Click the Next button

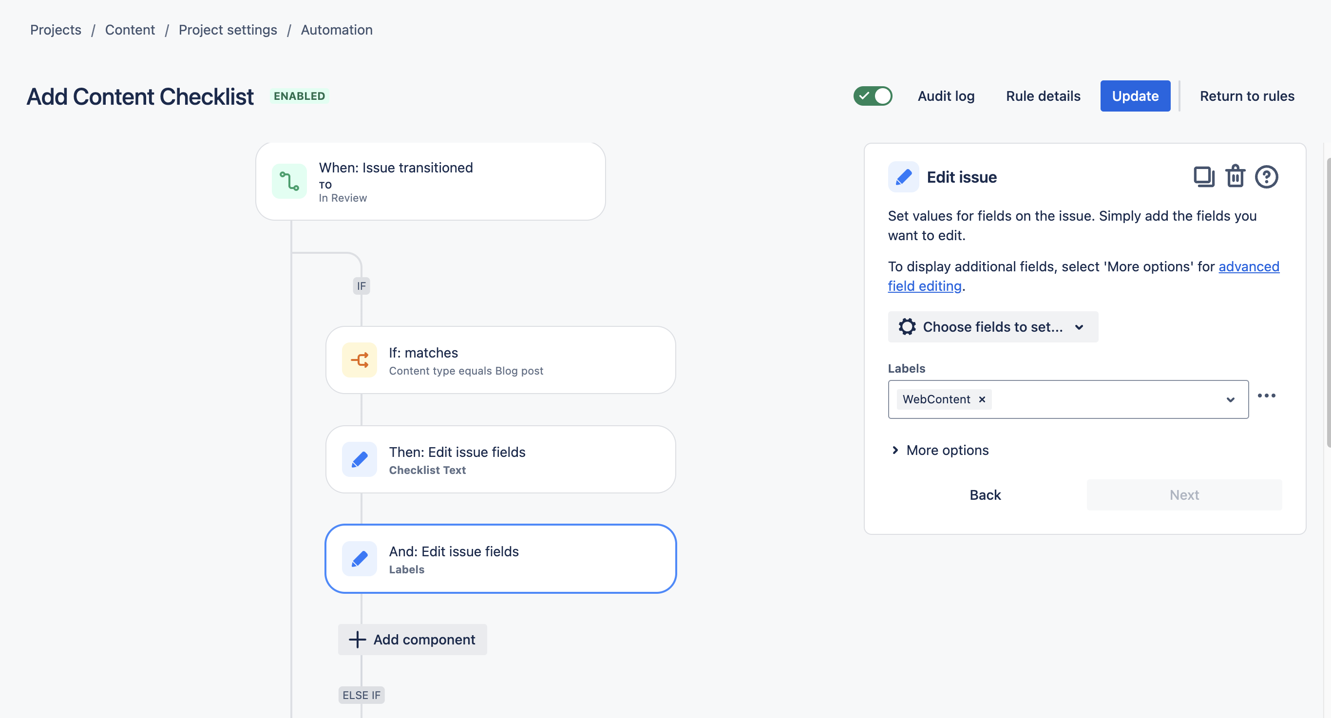1184,495
